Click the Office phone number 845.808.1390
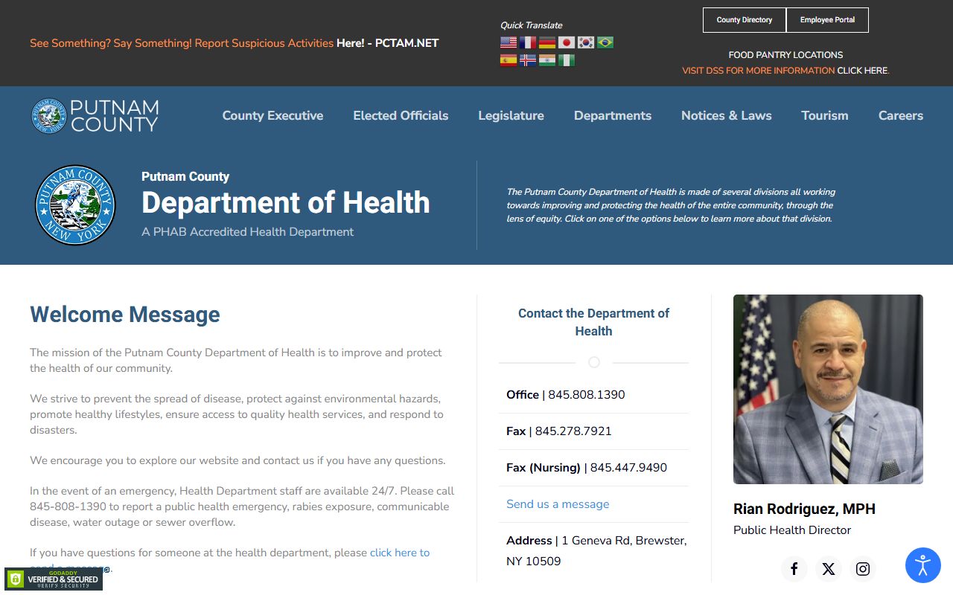 point(587,394)
